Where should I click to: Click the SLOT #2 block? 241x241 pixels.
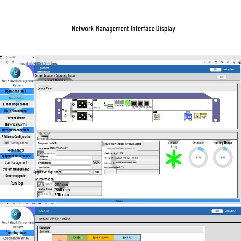click(x=127, y=238)
